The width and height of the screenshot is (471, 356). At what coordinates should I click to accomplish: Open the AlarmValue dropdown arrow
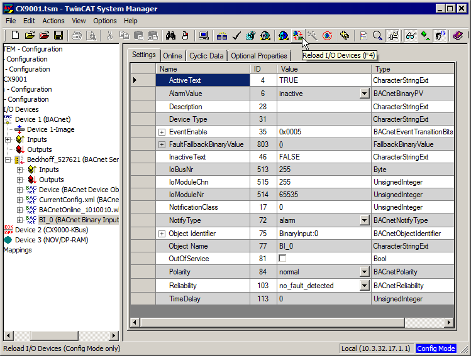(364, 94)
